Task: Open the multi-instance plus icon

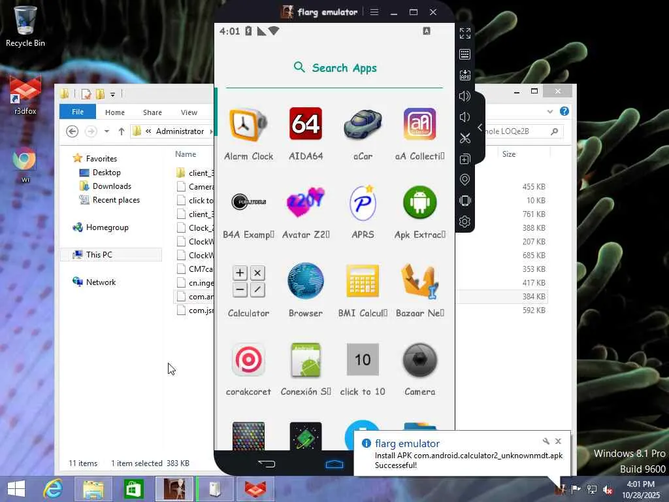Action: point(465,159)
